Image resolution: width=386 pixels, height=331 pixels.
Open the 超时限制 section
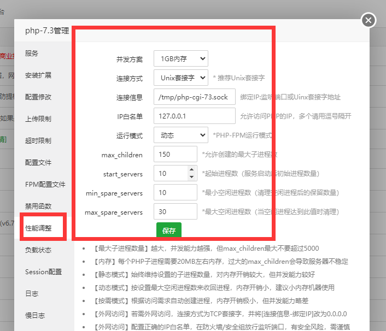38,141
